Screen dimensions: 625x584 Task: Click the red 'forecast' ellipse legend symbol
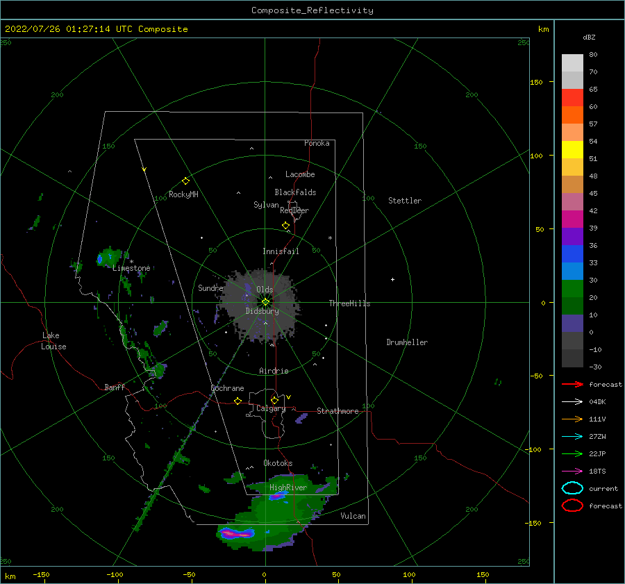[572, 506]
